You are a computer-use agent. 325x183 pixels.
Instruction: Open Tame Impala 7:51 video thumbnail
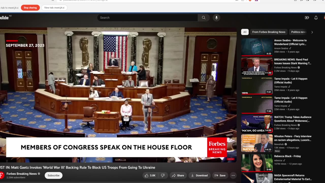(257, 85)
